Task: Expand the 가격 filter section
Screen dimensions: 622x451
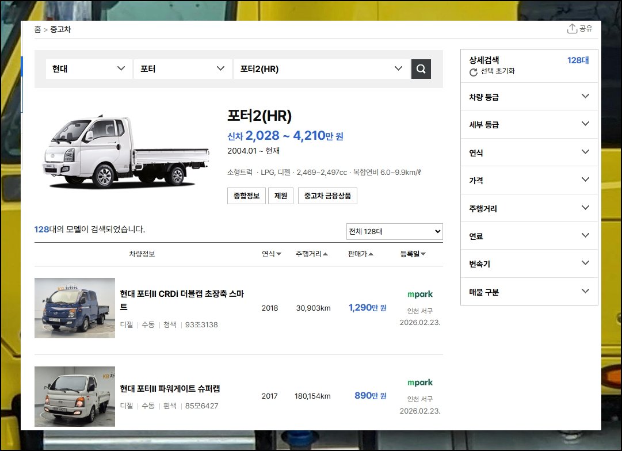Action: click(529, 180)
